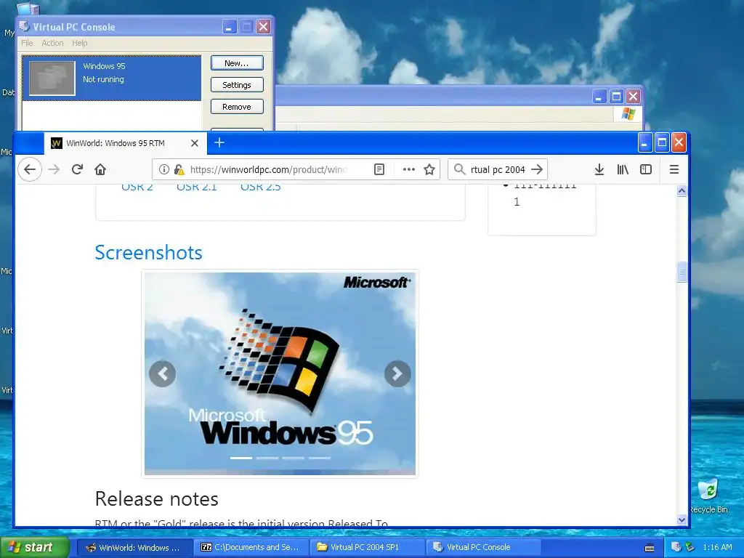The image size is (744, 558).
Task: Submit search with the arrow icon
Action: [x=537, y=169]
